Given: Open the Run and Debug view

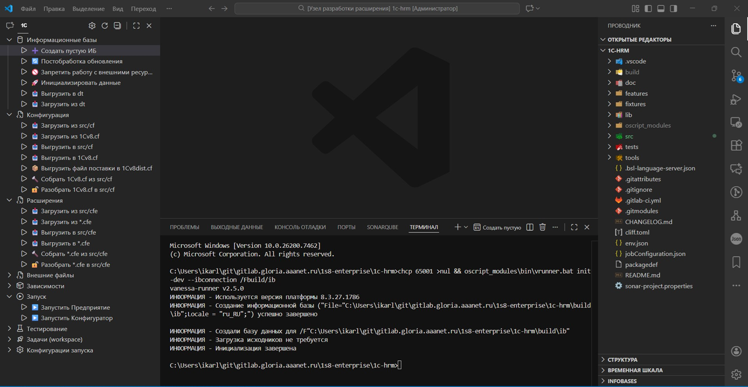Looking at the screenshot, I should coord(736,99).
